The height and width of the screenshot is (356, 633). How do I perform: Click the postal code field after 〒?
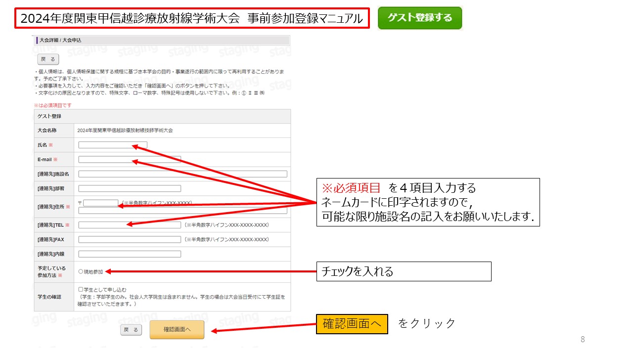click(x=100, y=203)
